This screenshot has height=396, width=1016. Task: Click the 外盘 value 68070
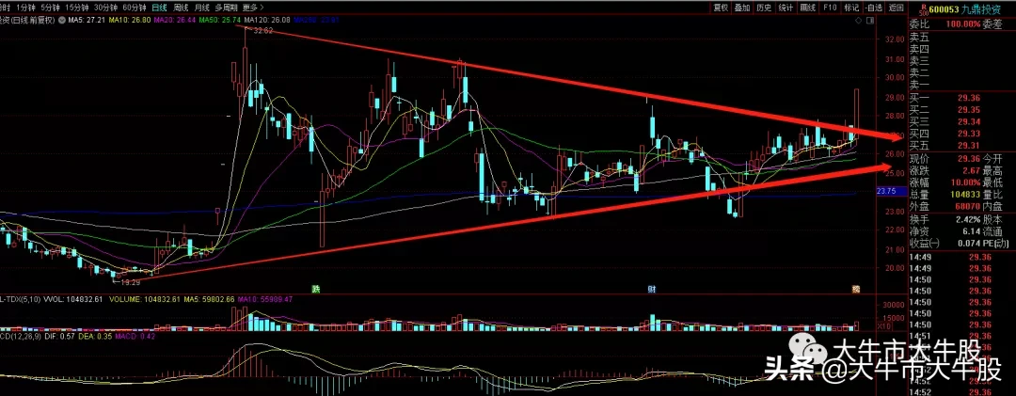pos(968,206)
